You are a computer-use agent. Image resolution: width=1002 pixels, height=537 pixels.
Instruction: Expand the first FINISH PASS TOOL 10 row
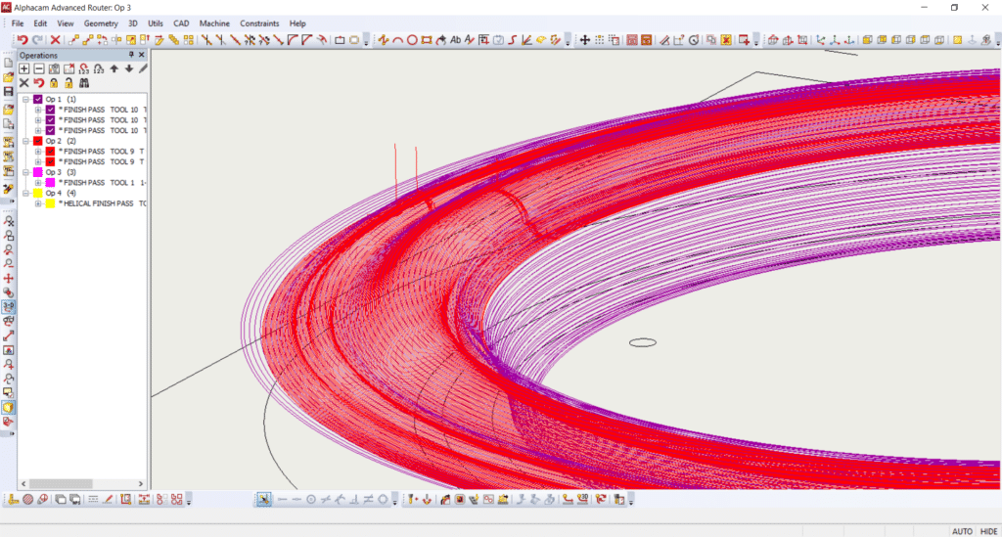38,110
